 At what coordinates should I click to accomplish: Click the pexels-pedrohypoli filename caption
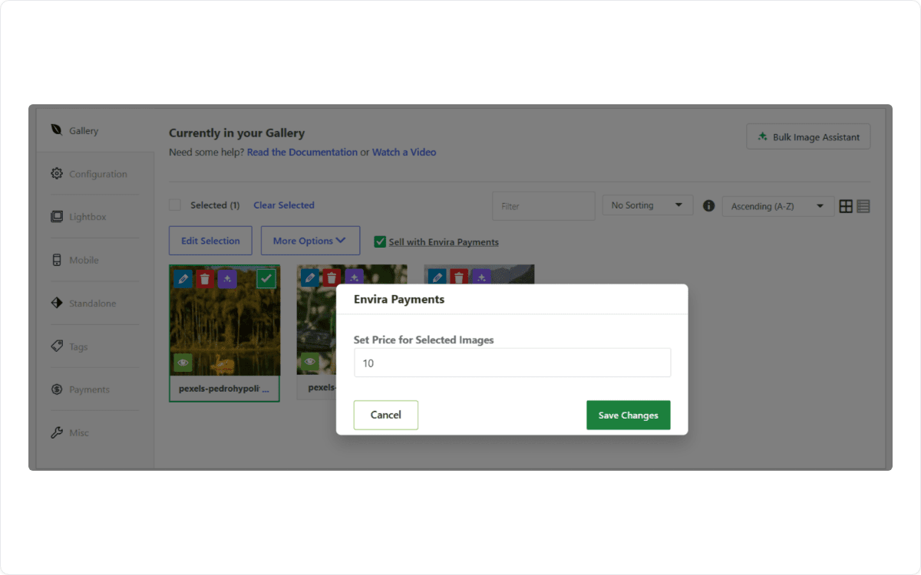coord(224,389)
